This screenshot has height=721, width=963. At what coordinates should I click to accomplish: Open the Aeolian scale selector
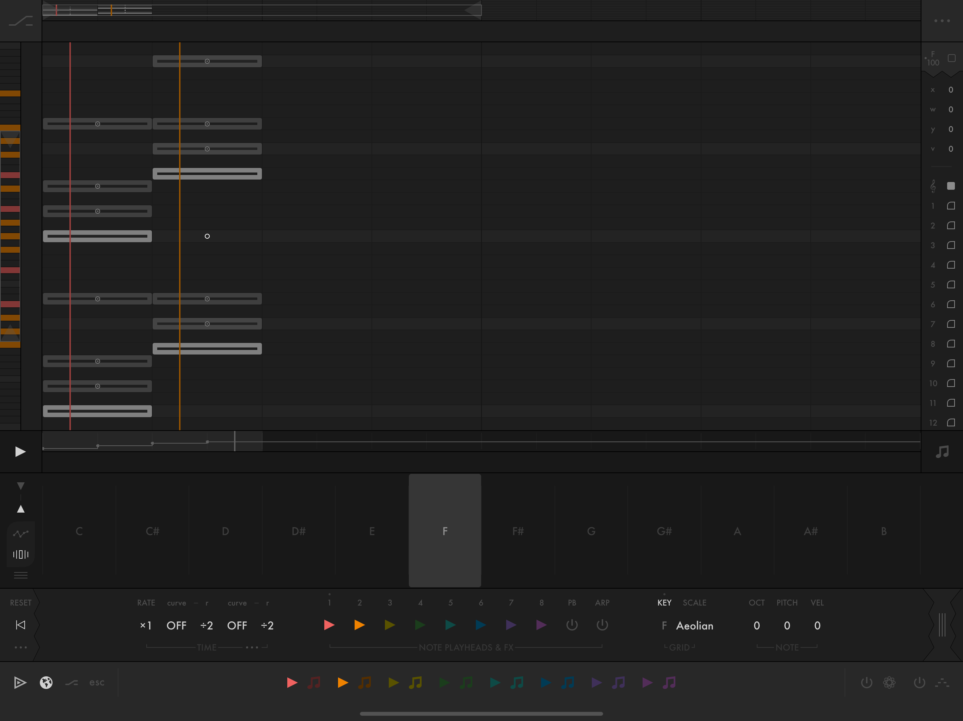click(x=694, y=625)
